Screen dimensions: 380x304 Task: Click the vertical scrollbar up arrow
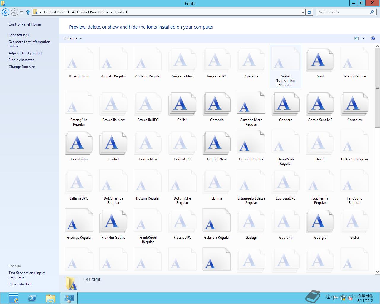coord(378,46)
